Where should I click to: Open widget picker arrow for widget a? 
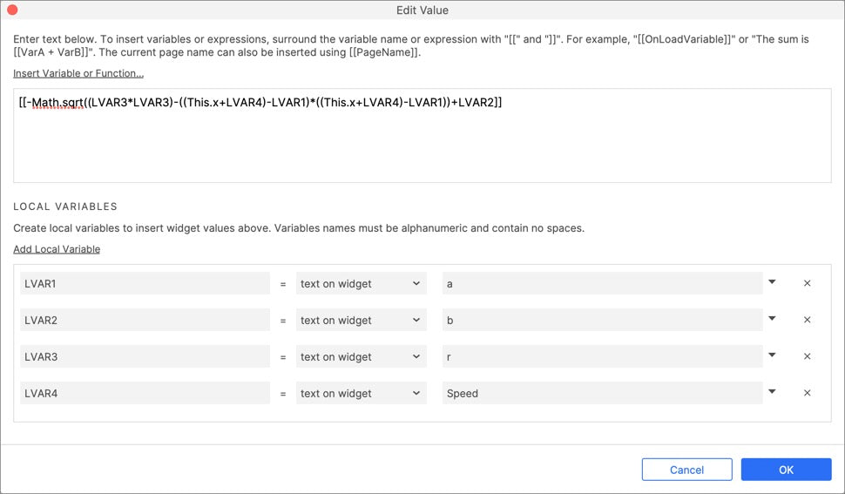pyautogui.click(x=772, y=282)
